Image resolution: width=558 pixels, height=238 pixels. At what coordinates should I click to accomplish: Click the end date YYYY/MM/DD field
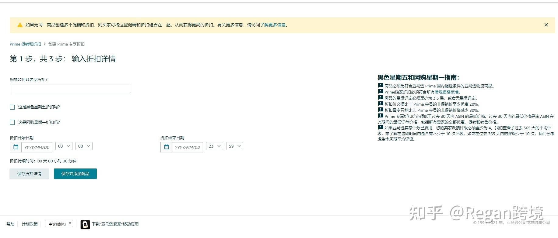point(188,147)
